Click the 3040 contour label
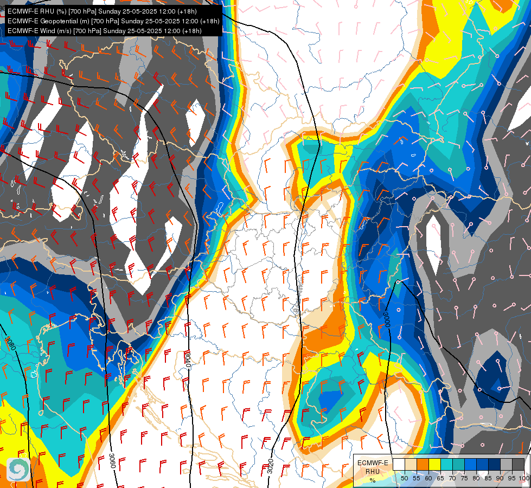Screen dimensions: 531x488 coord(188,361)
